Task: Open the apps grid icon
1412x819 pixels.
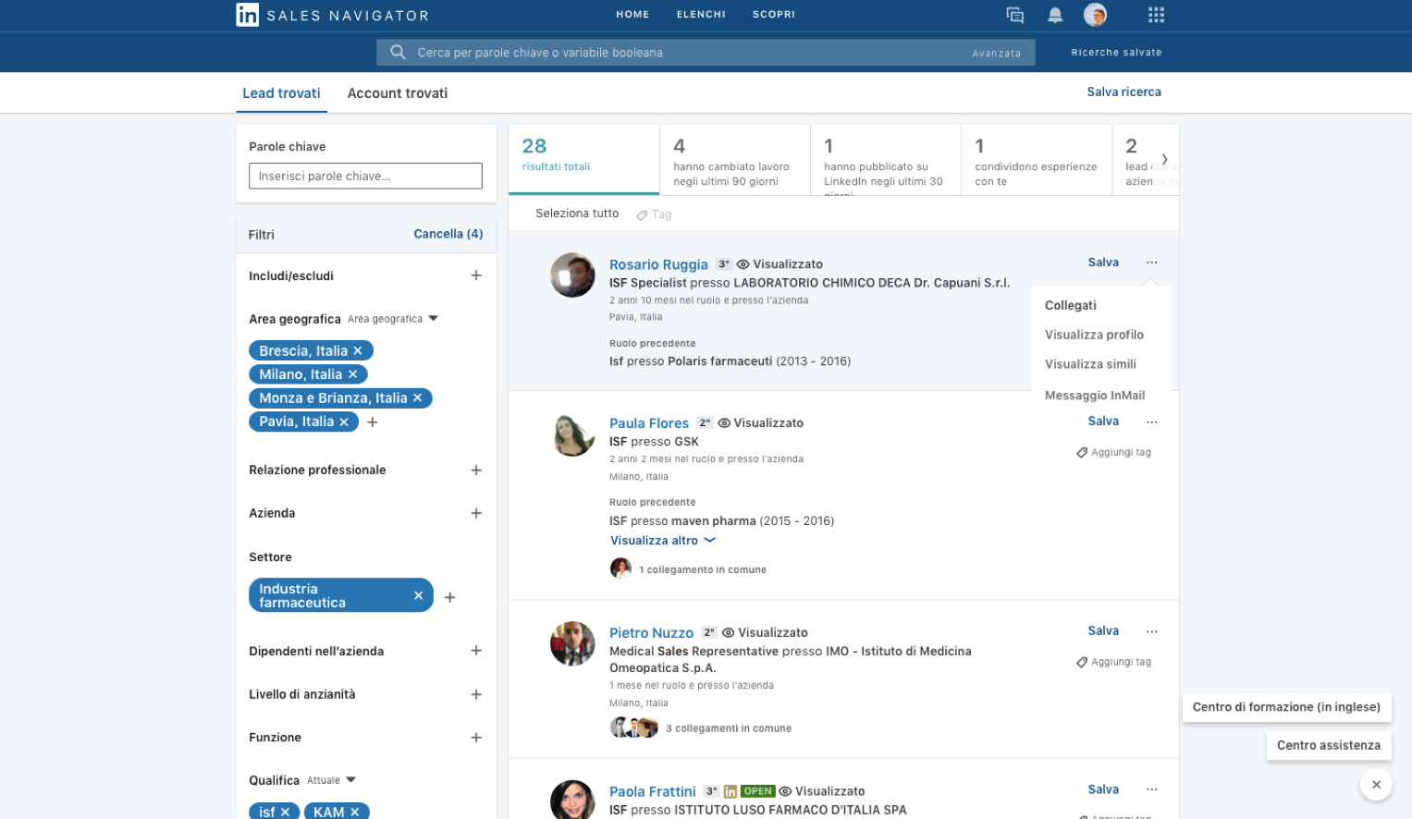Action: (x=1156, y=15)
